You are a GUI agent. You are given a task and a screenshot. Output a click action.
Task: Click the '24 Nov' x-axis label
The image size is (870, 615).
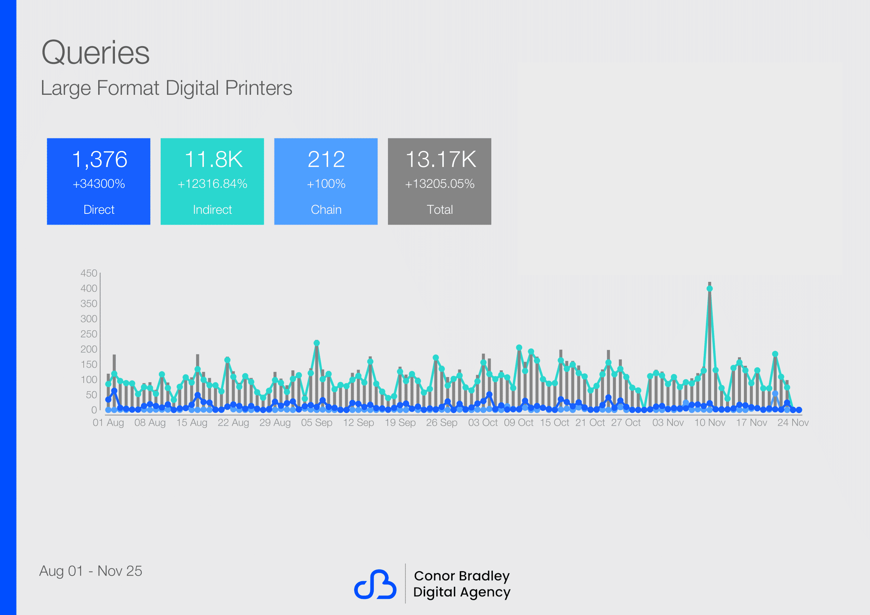(x=793, y=423)
